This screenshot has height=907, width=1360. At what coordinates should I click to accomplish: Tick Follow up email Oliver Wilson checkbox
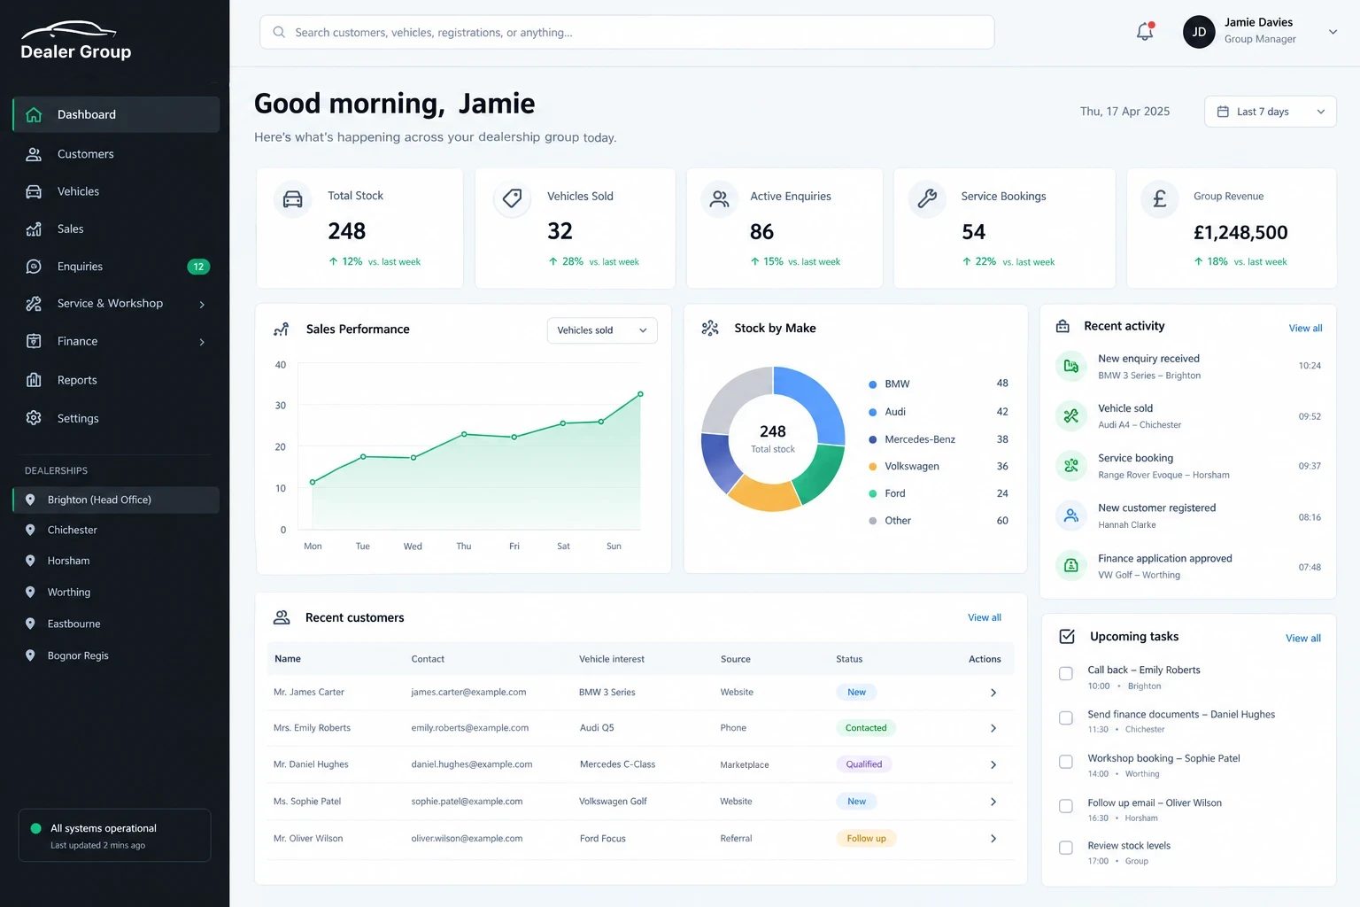[x=1066, y=806]
